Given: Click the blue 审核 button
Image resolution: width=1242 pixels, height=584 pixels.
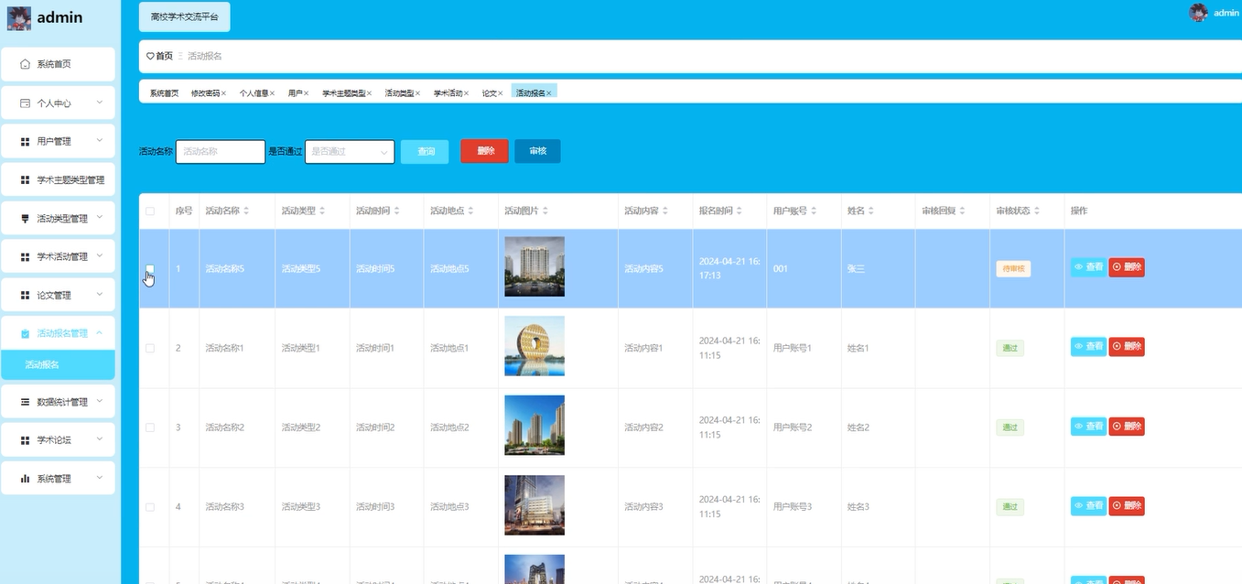Looking at the screenshot, I should (x=537, y=151).
